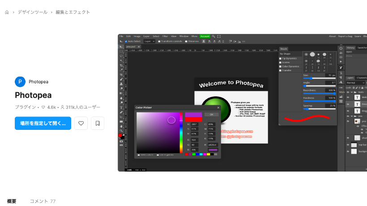Select the Clone Stamp tool
This screenshot has width=367, height=206.
(x=121, y=84)
